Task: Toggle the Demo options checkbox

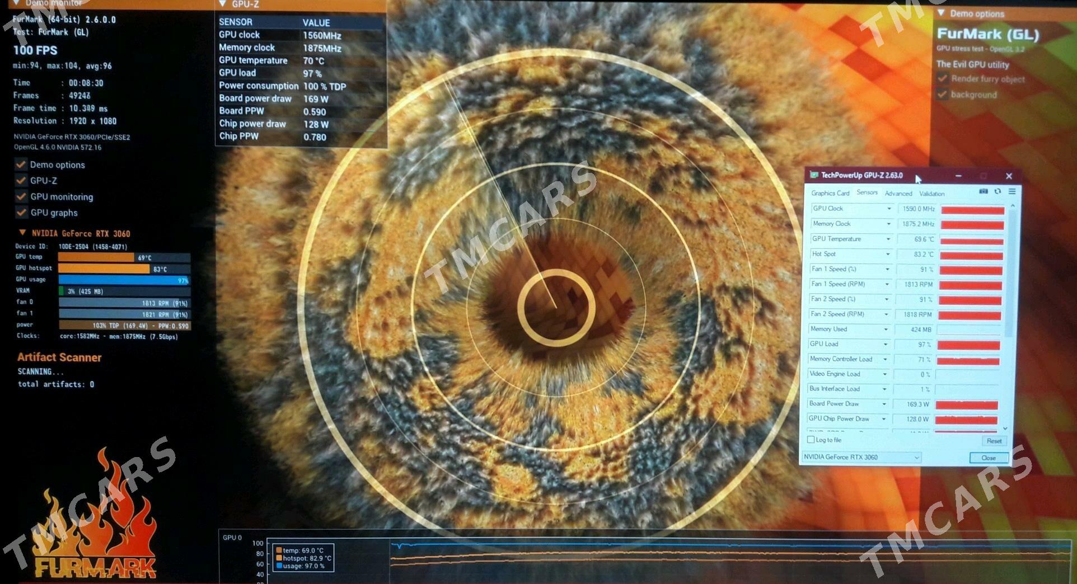Action: coord(21,164)
